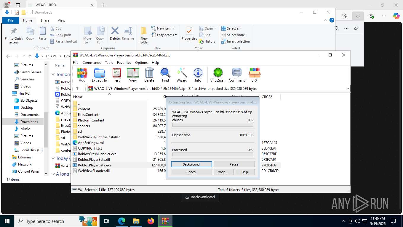Open Microsoft Edge from the taskbar
This screenshot has width=403, height=227.
pyautogui.click(x=122, y=221)
